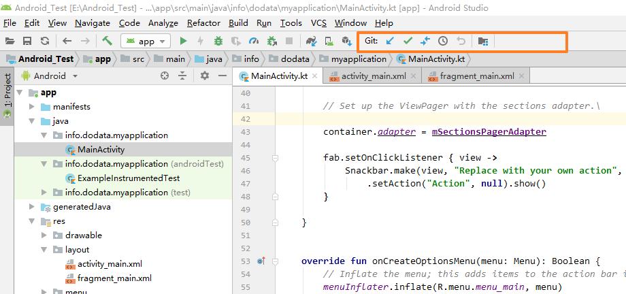Open the app run configuration dropdown
Screen dimensions: 626x294
pyautogui.click(x=146, y=42)
